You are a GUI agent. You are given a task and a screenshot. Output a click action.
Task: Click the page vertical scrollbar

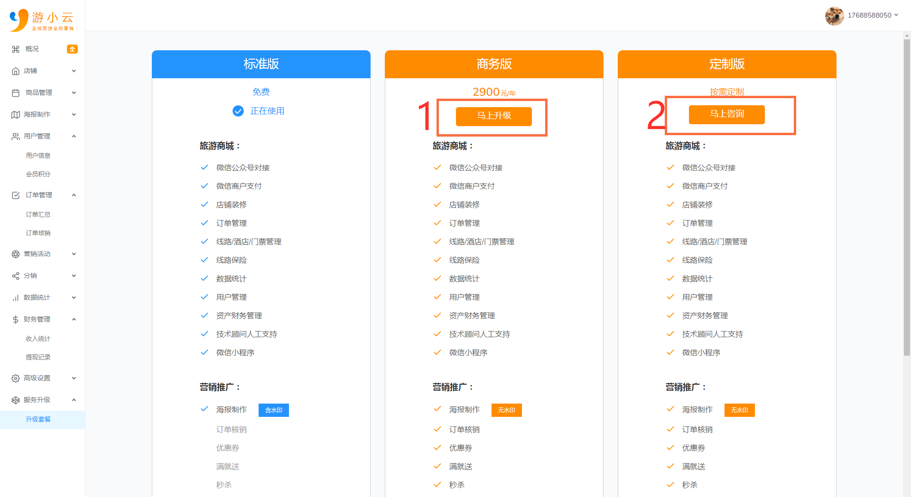907,197
